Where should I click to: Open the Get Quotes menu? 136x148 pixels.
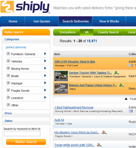[42, 21]
